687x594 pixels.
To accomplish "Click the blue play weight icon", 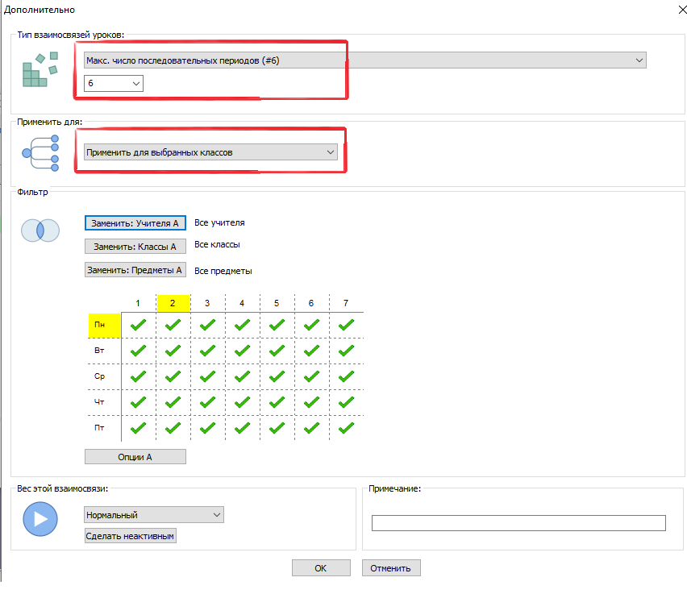I will tap(40, 519).
